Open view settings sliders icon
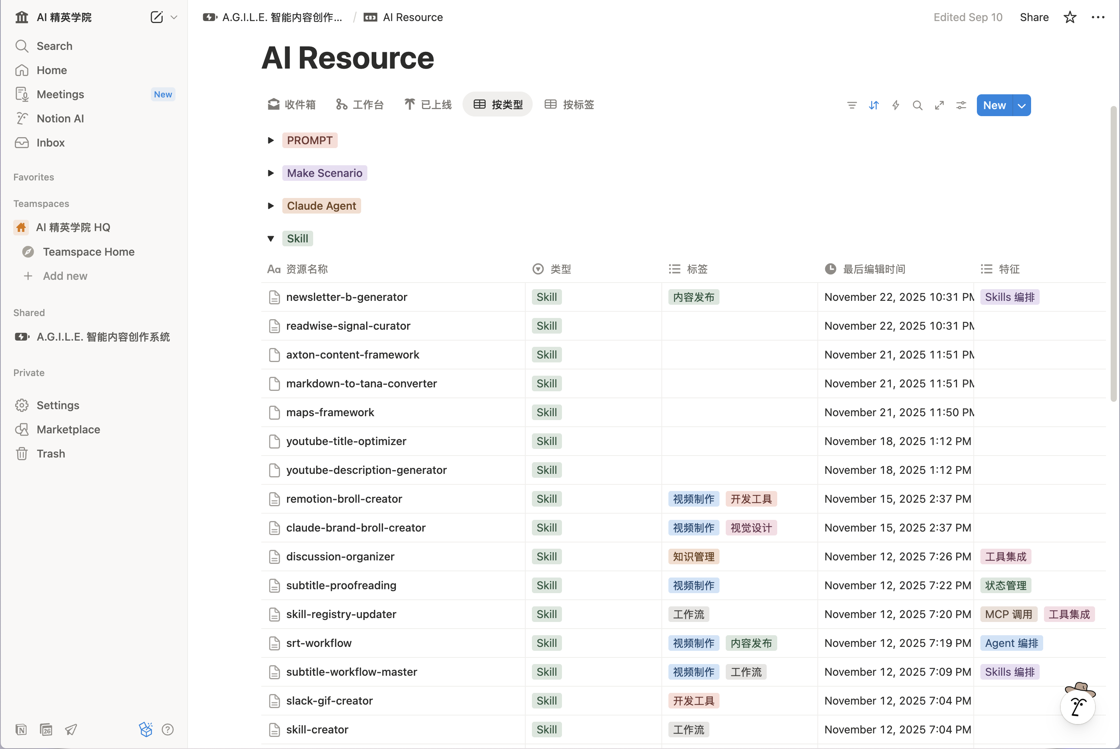1120x749 pixels. pyautogui.click(x=961, y=105)
